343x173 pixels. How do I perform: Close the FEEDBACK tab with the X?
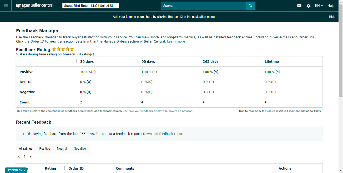pos(24,170)
